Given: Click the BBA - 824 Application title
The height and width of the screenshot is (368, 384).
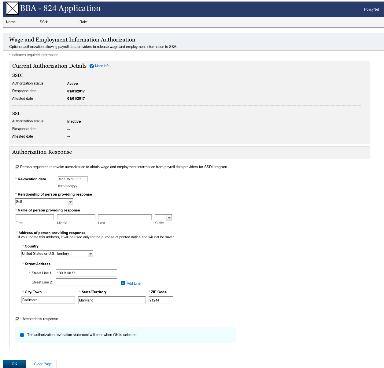Looking at the screenshot, I should tap(61, 8).
